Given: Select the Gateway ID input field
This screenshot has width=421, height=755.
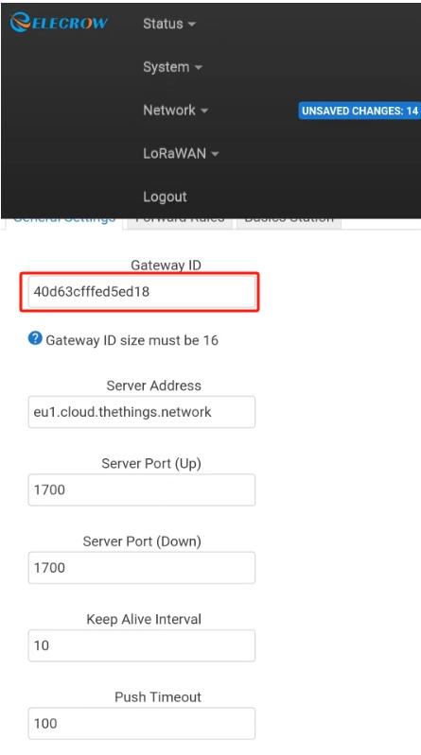Looking at the screenshot, I should [x=142, y=292].
